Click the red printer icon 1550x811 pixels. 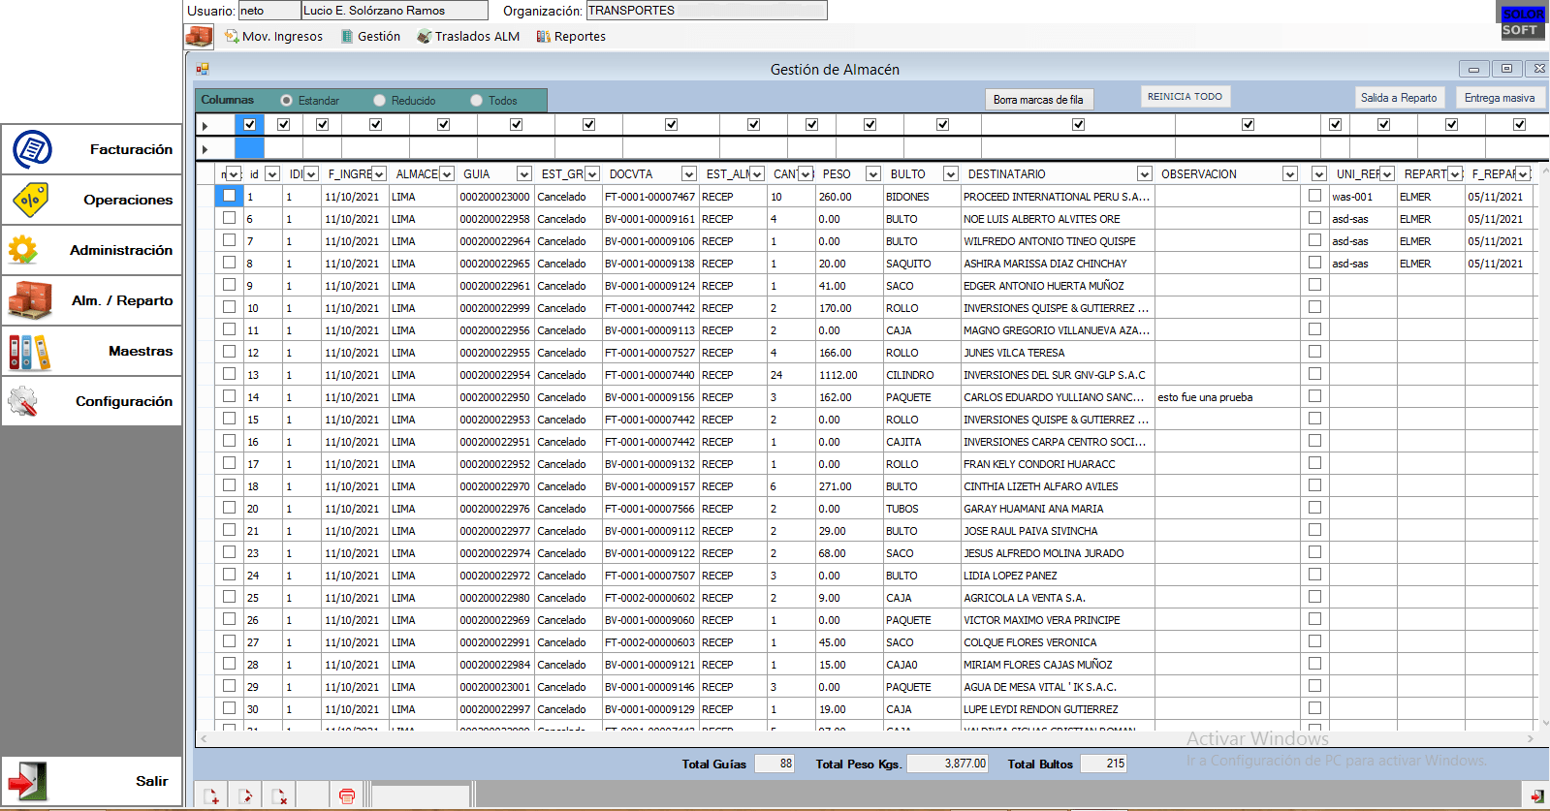347,796
